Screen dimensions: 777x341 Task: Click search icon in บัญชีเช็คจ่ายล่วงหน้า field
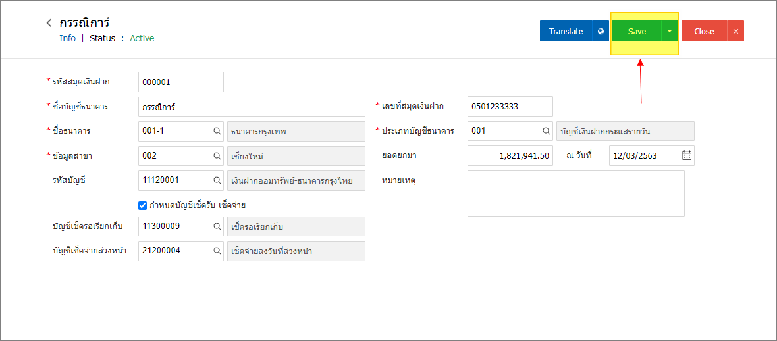217,251
